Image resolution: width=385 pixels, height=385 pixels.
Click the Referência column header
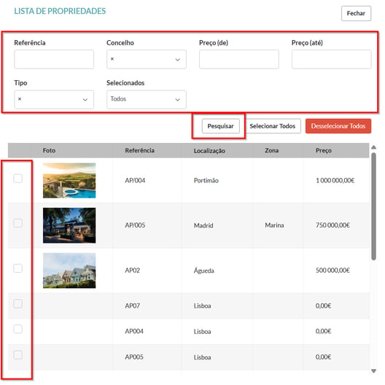point(139,150)
